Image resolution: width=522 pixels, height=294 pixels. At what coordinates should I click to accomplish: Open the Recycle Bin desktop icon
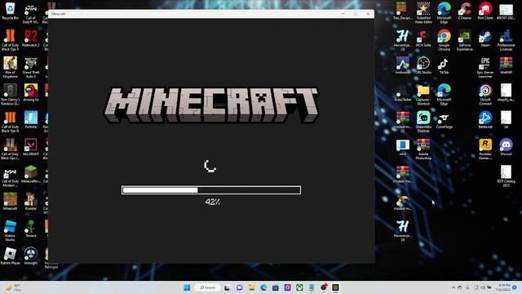tap(11, 11)
